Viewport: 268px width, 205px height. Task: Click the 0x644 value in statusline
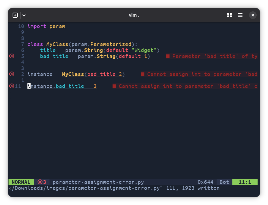click(x=206, y=182)
